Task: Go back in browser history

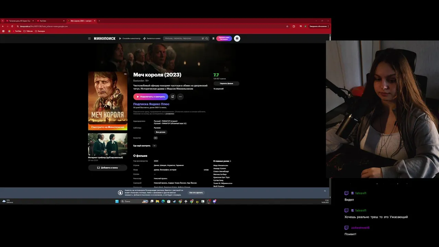Action: [3, 26]
